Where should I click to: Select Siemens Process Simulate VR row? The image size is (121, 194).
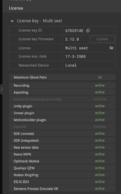point(62,188)
